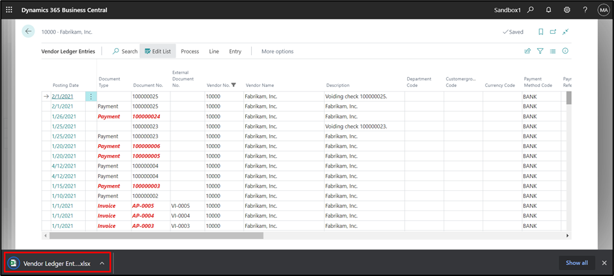Open the settings gear
The image size is (614, 276).
pos(567,10)
